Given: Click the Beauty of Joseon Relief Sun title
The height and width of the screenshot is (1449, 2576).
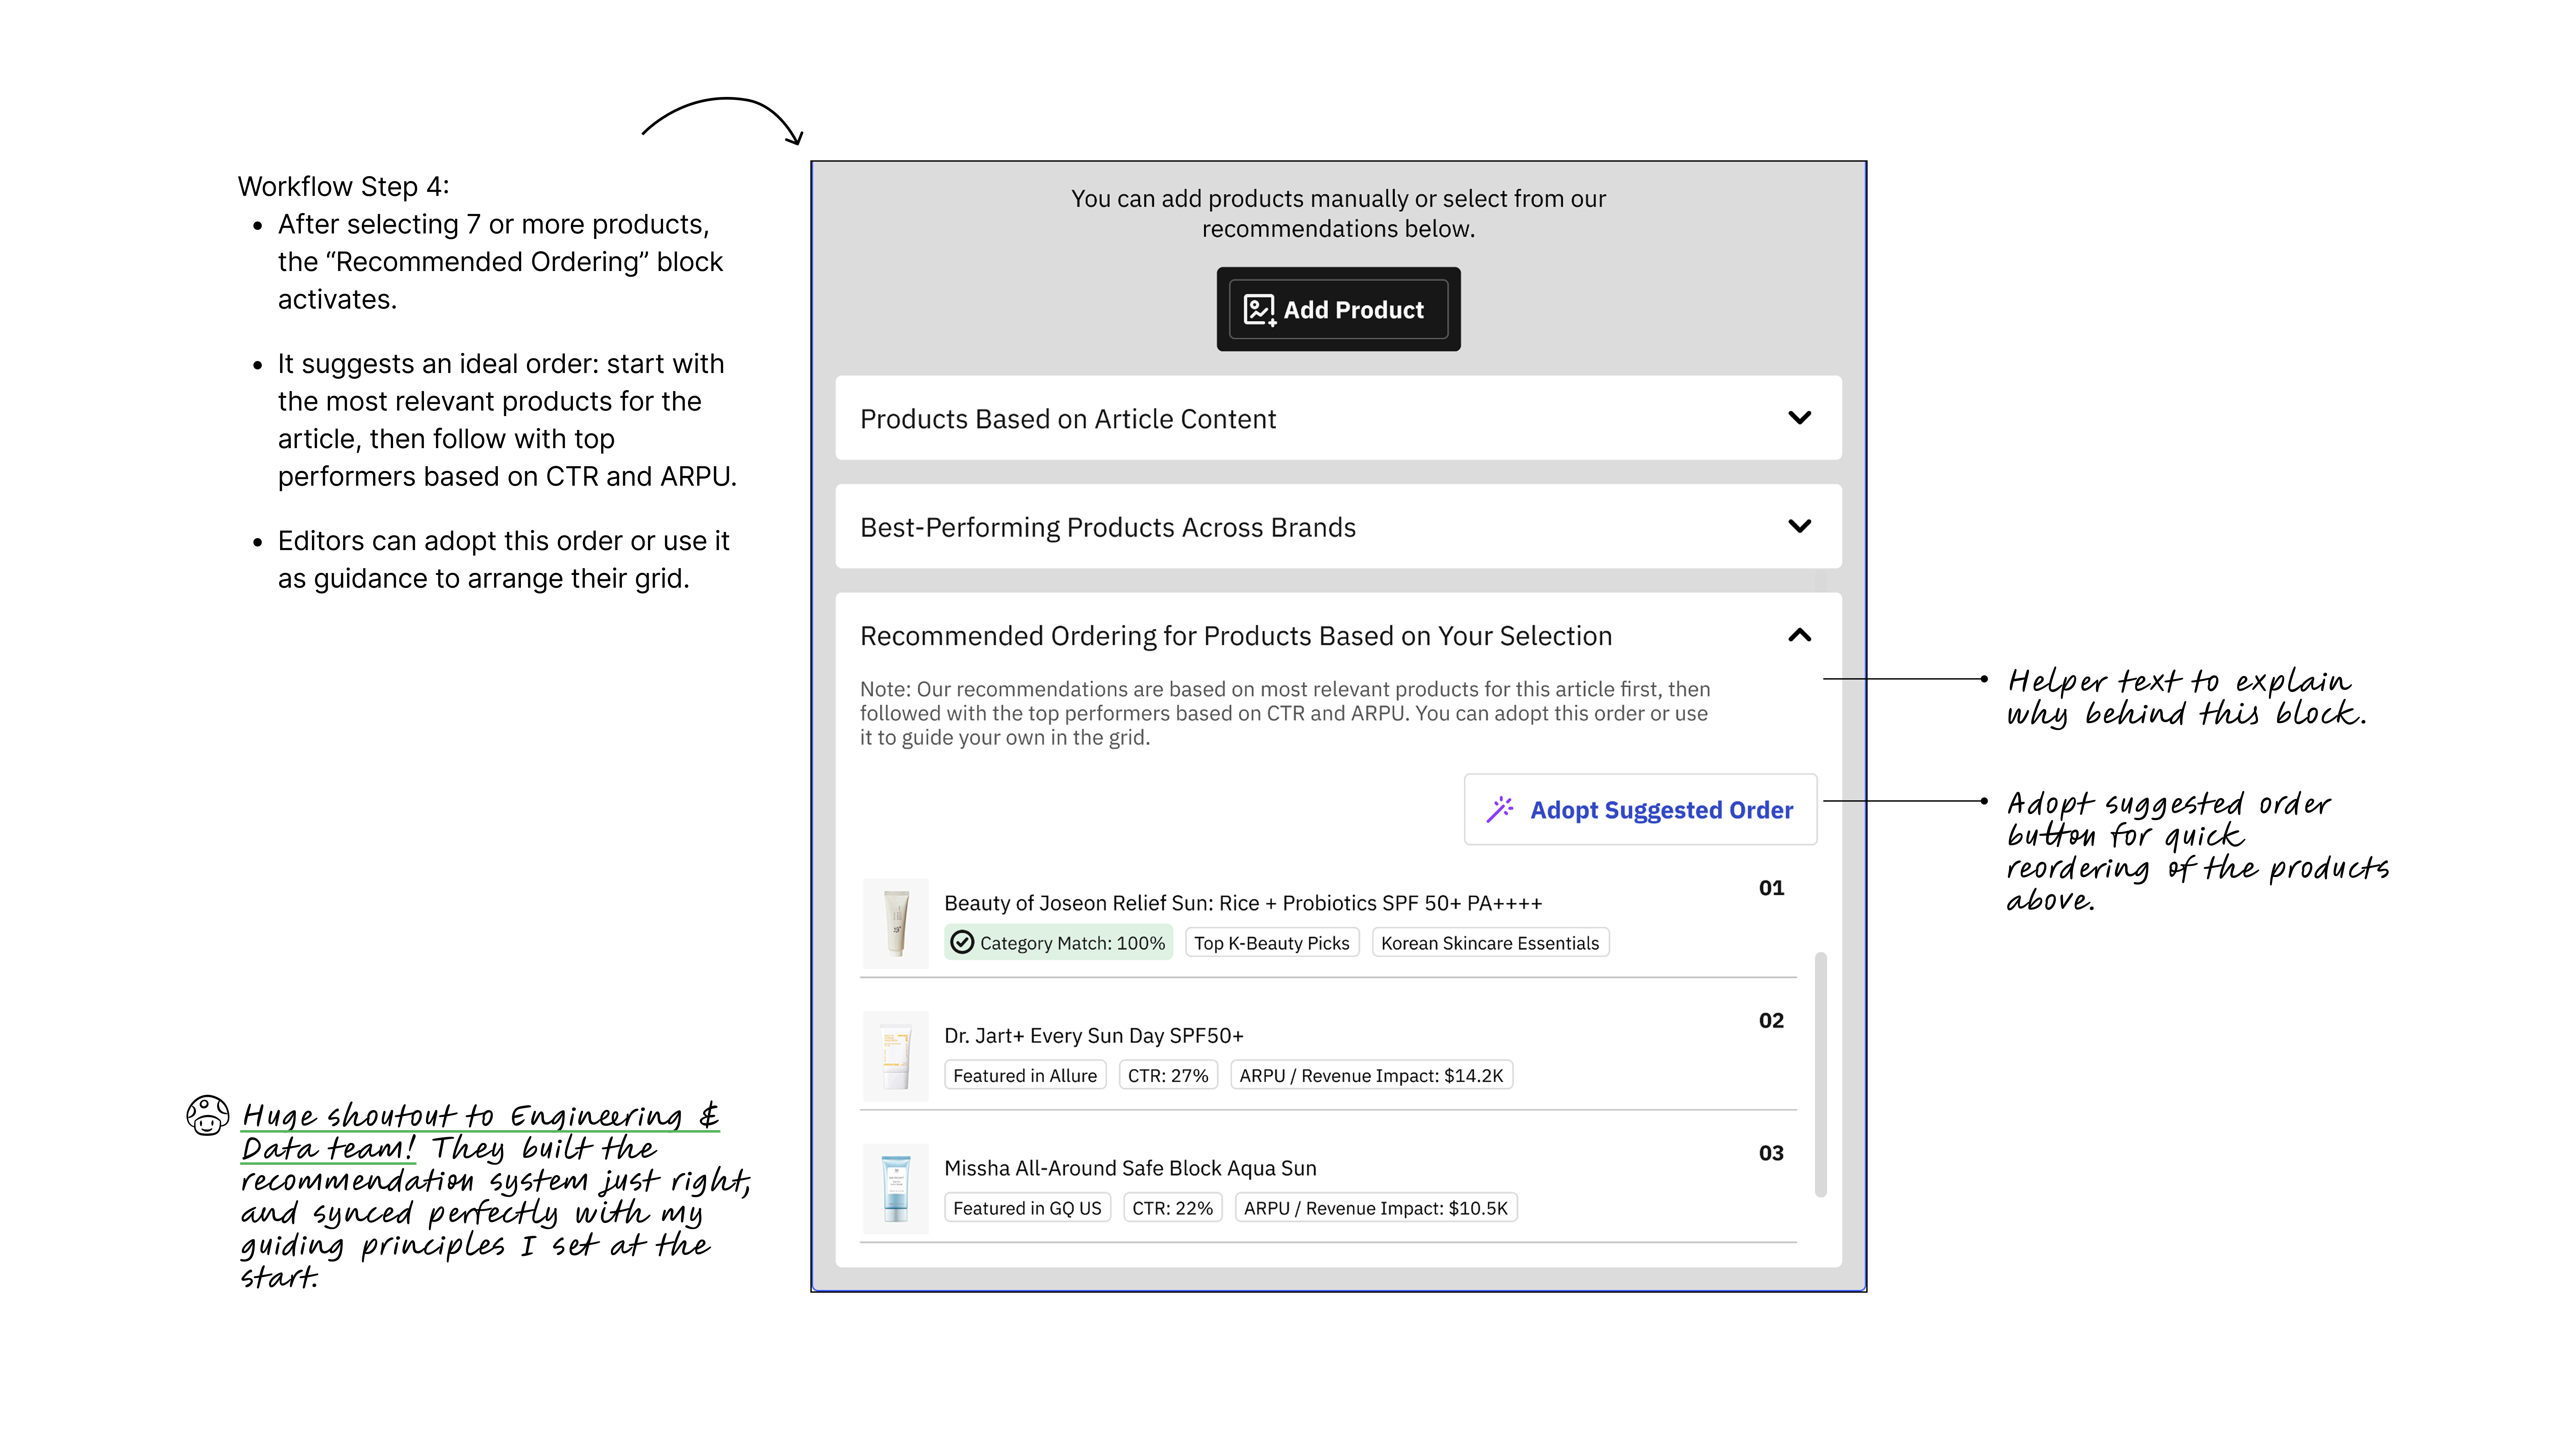Looking at the screenshot, I should pos(1243,903).
